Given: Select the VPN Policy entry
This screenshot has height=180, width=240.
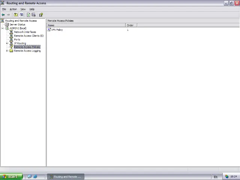Looking at the screenshot, I should [57, 30].
